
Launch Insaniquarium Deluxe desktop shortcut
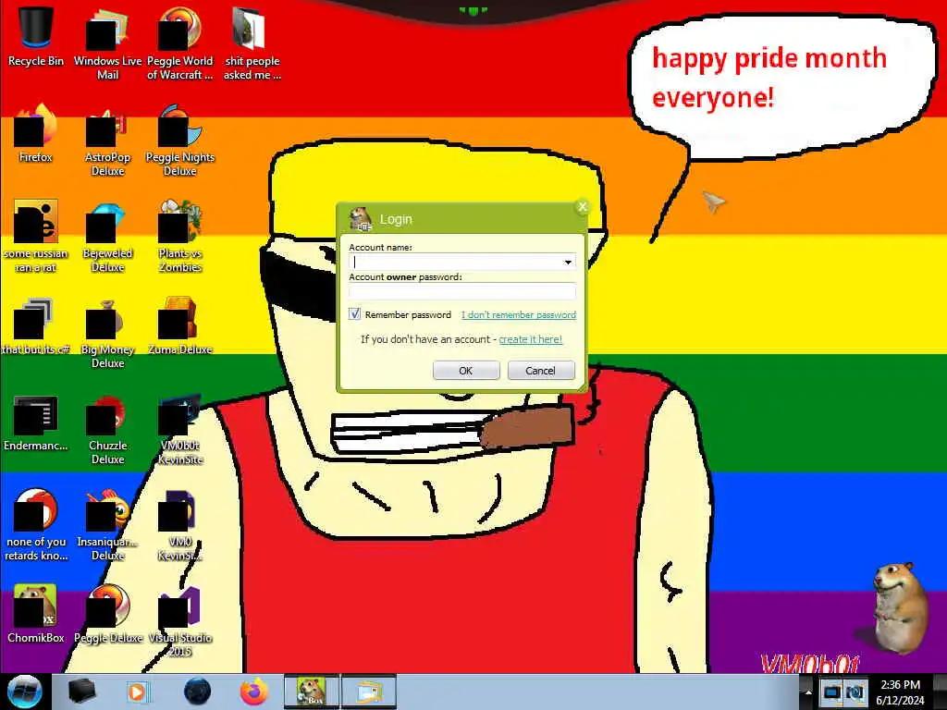click(107, 524)
